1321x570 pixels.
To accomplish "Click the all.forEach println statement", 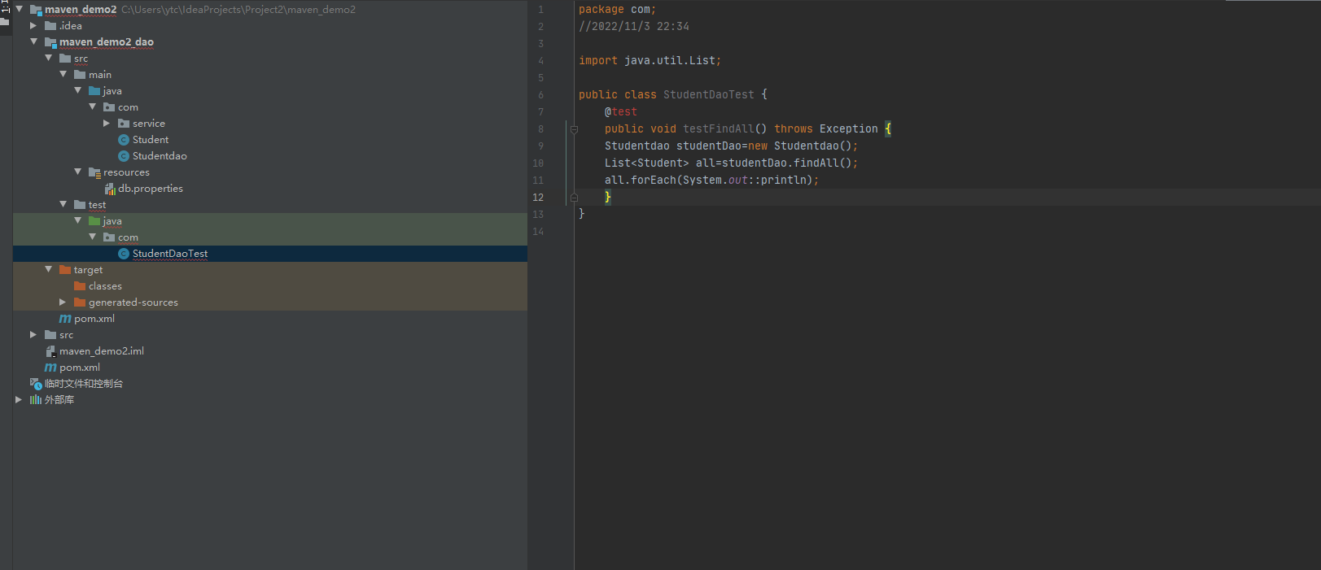I will pyautogui.click(x=711, y=181).
